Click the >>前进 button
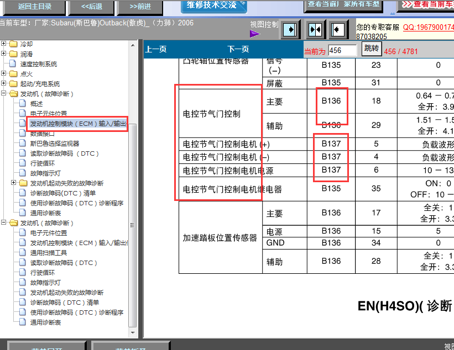The width and height of the screenshot is (454, 350). (140, 7)
